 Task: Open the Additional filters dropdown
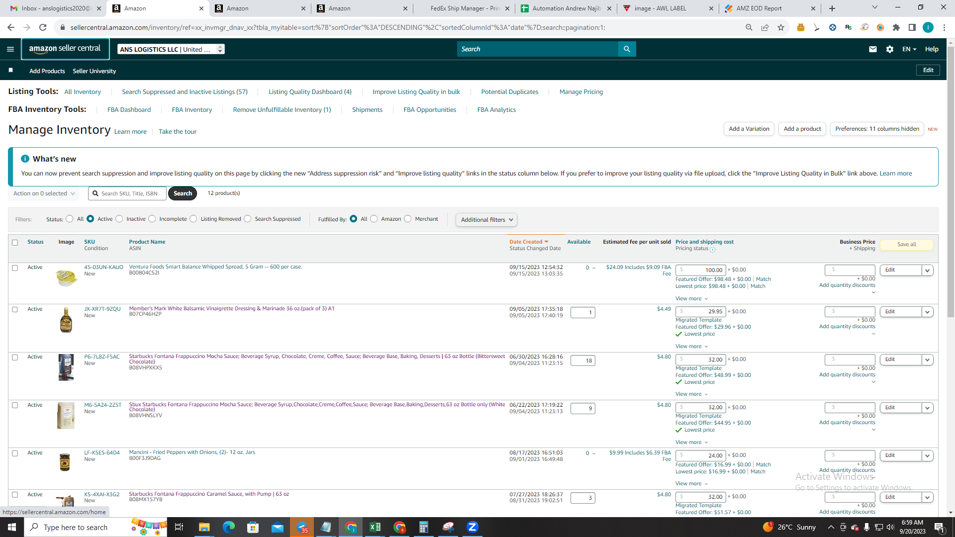coord(486,220)
